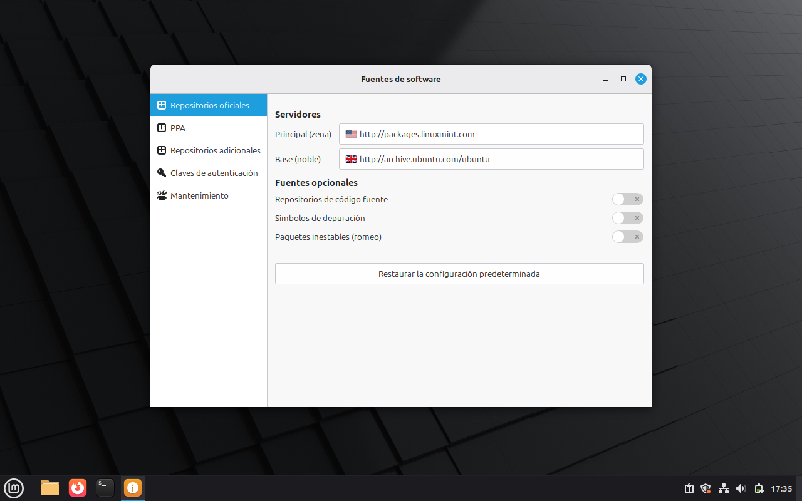Click the PPA package icon in sidebar
The height and width of the screenshot is (501, 802).
(x=162, y=128)
